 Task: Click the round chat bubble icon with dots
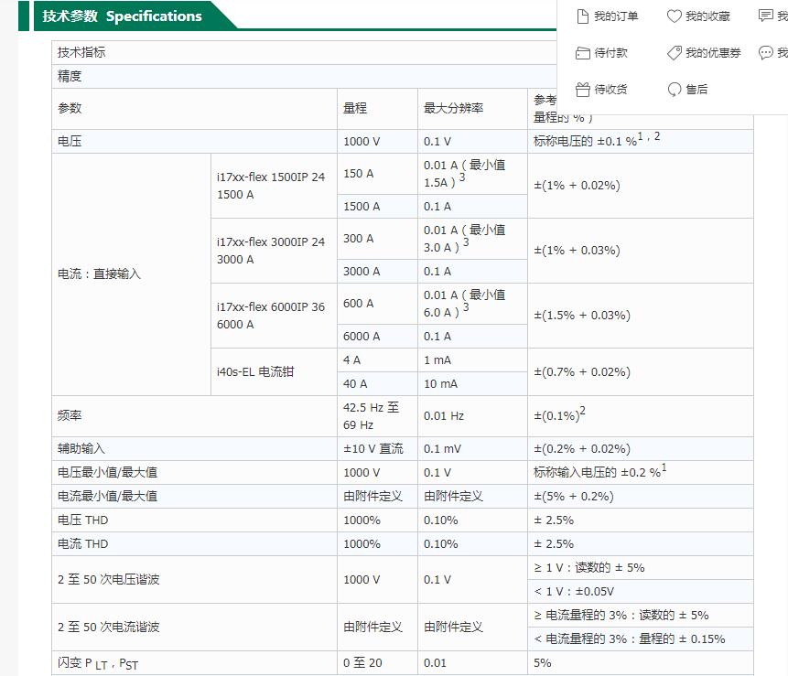point(766,53)
